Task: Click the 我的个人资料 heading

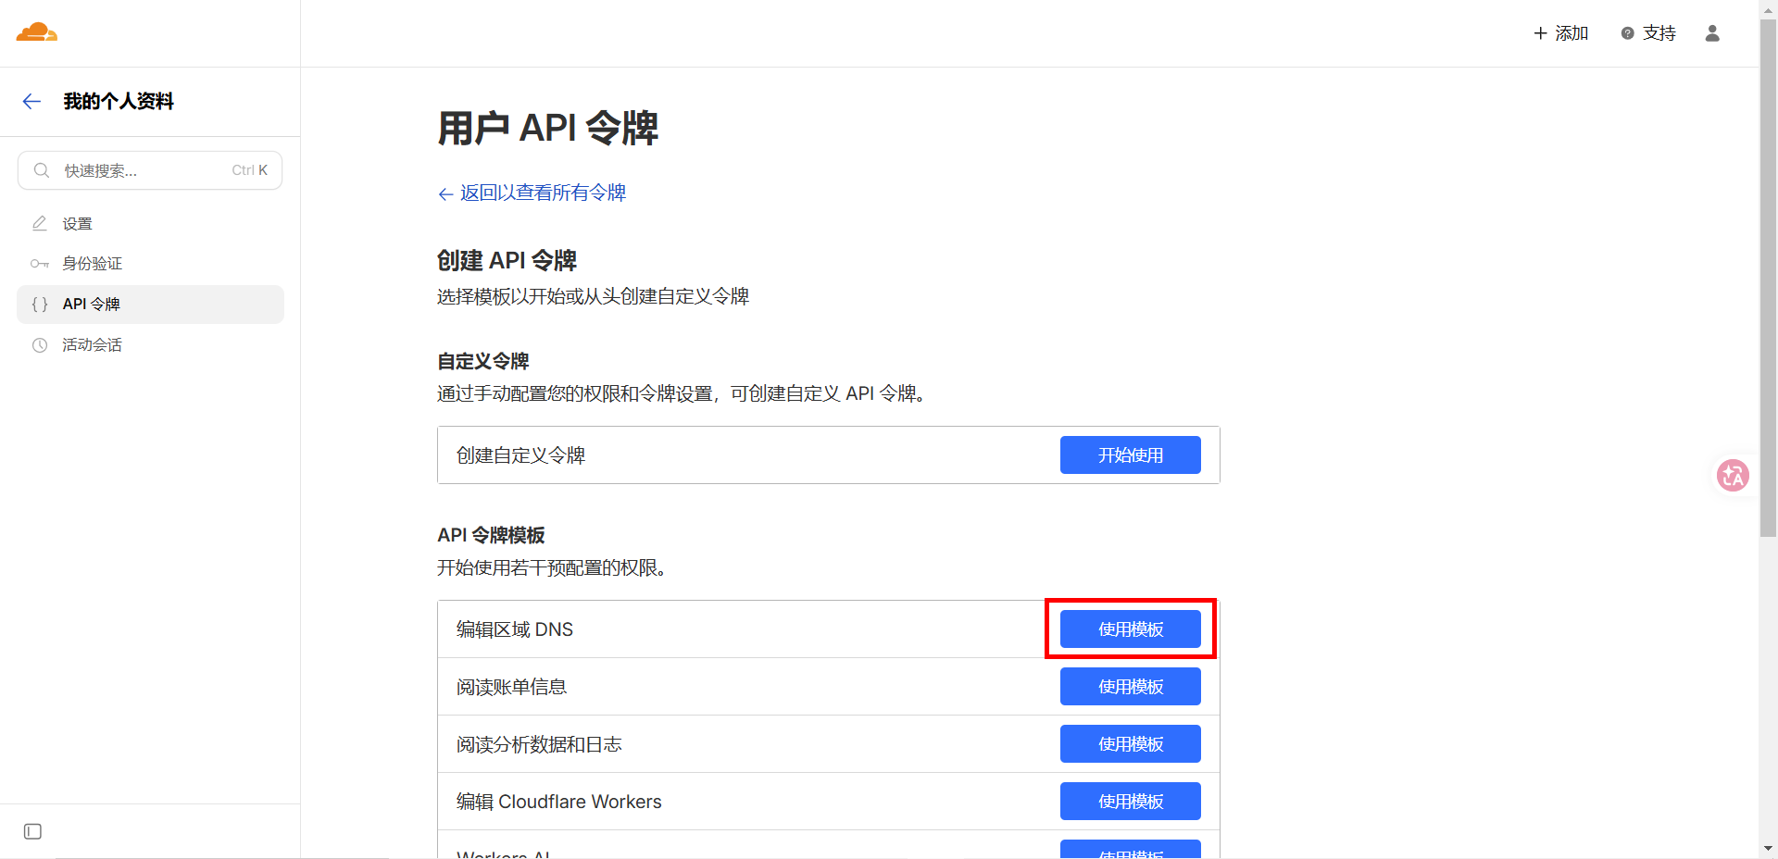Action: click(119, 102)
